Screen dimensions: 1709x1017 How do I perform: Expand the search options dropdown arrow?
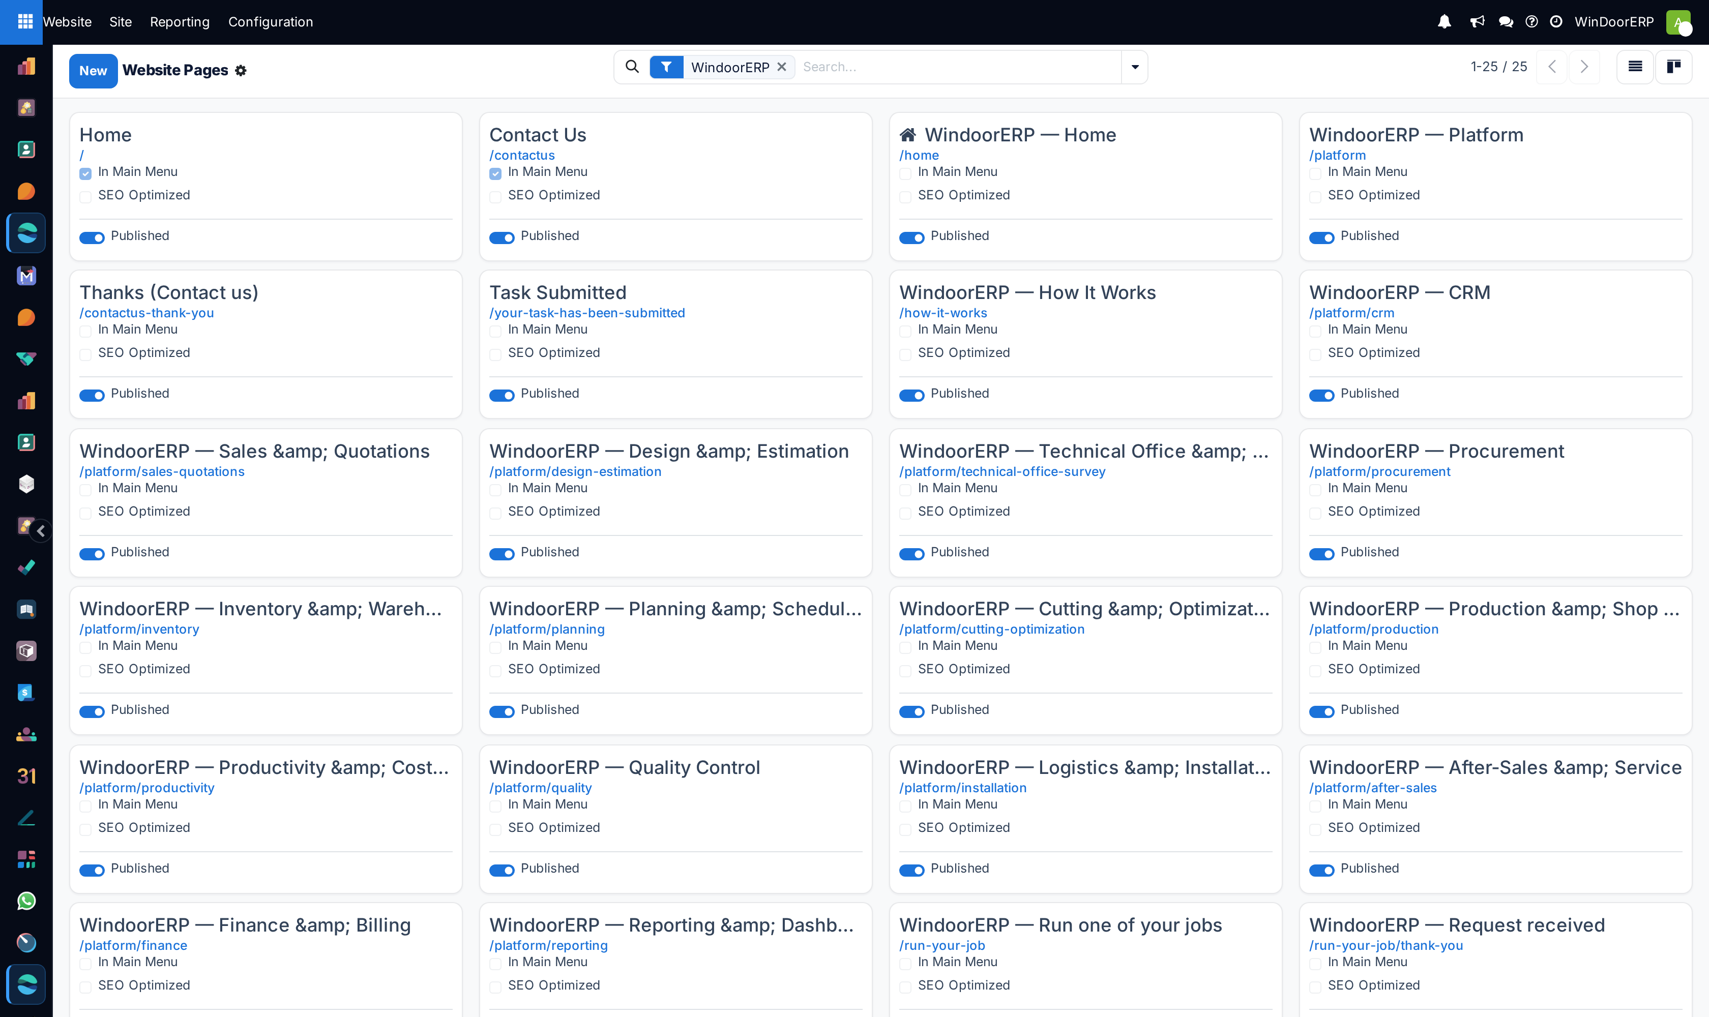click(1135, 67)
